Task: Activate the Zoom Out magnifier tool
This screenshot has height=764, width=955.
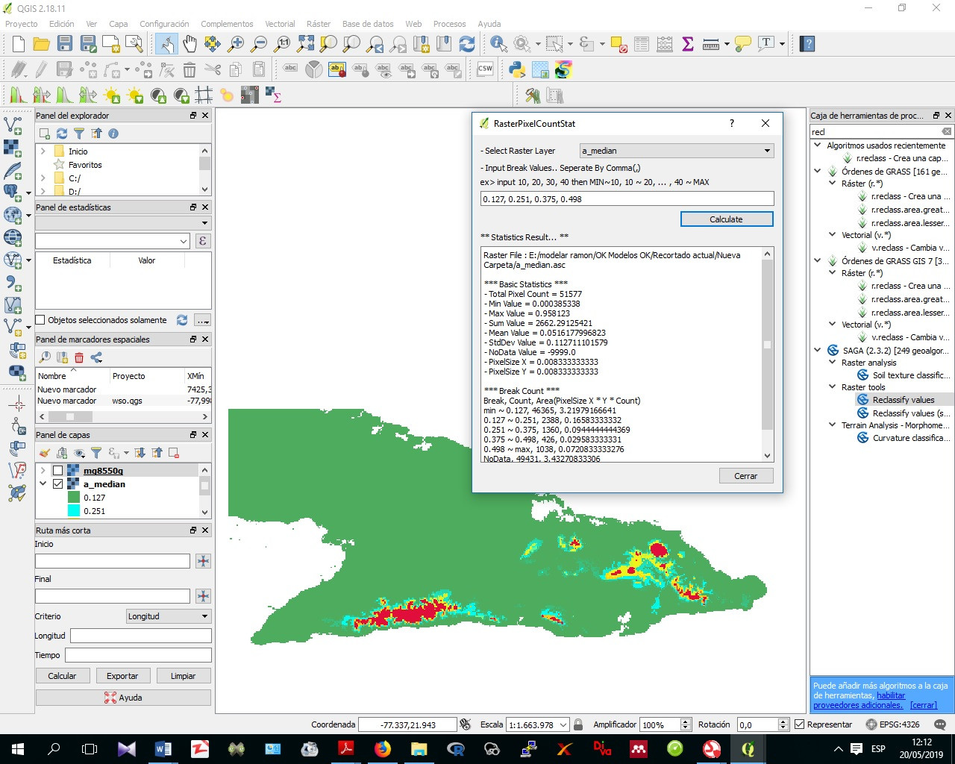Action: click(259, 44)
